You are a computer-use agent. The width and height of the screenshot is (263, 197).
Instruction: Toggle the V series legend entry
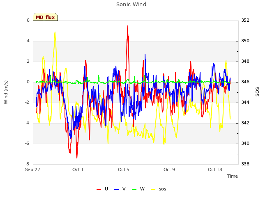point(120,189)
